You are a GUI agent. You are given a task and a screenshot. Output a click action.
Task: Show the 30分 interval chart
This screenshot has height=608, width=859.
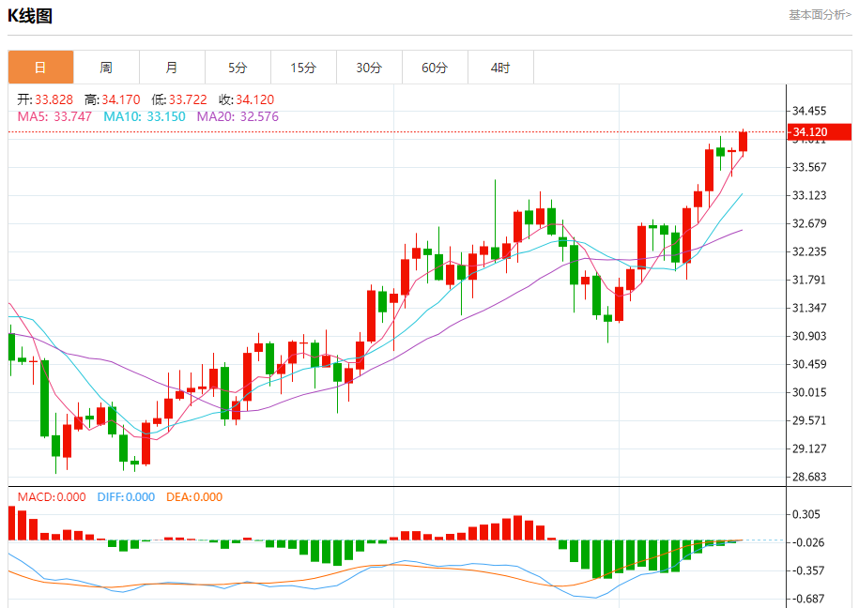pyautogui.click(x=369, y=68)
